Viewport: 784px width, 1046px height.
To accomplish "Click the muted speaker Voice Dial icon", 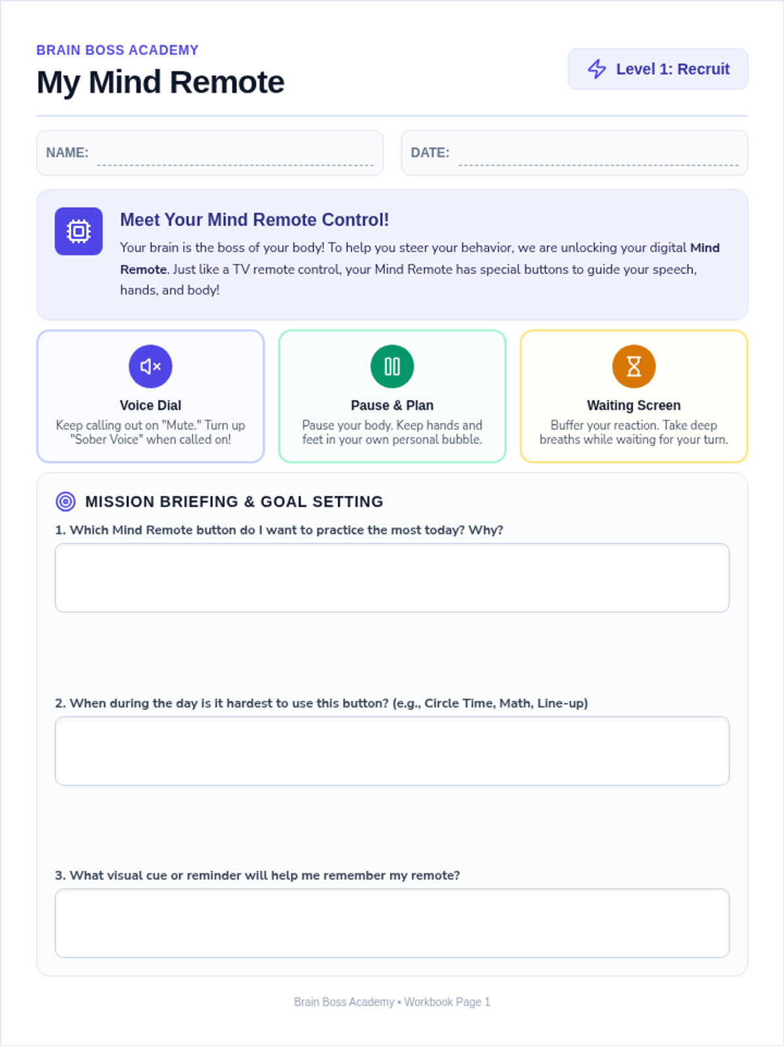I will point(150,366).
